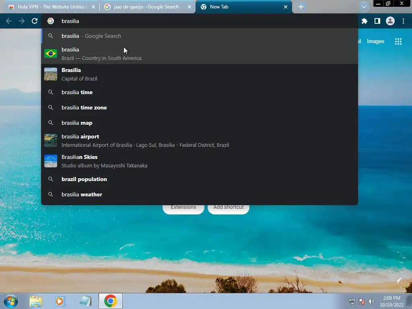Viewport: 412px width, 309px height.
Task: Select 'brasilia - Google Search' suggestion
Action: 200,36
